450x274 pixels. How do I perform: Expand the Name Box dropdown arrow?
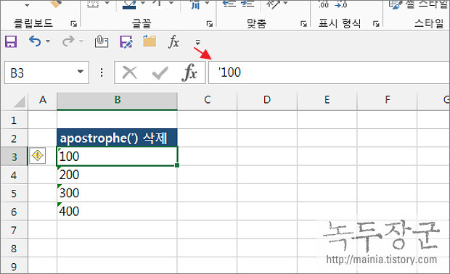click(81, 72)
